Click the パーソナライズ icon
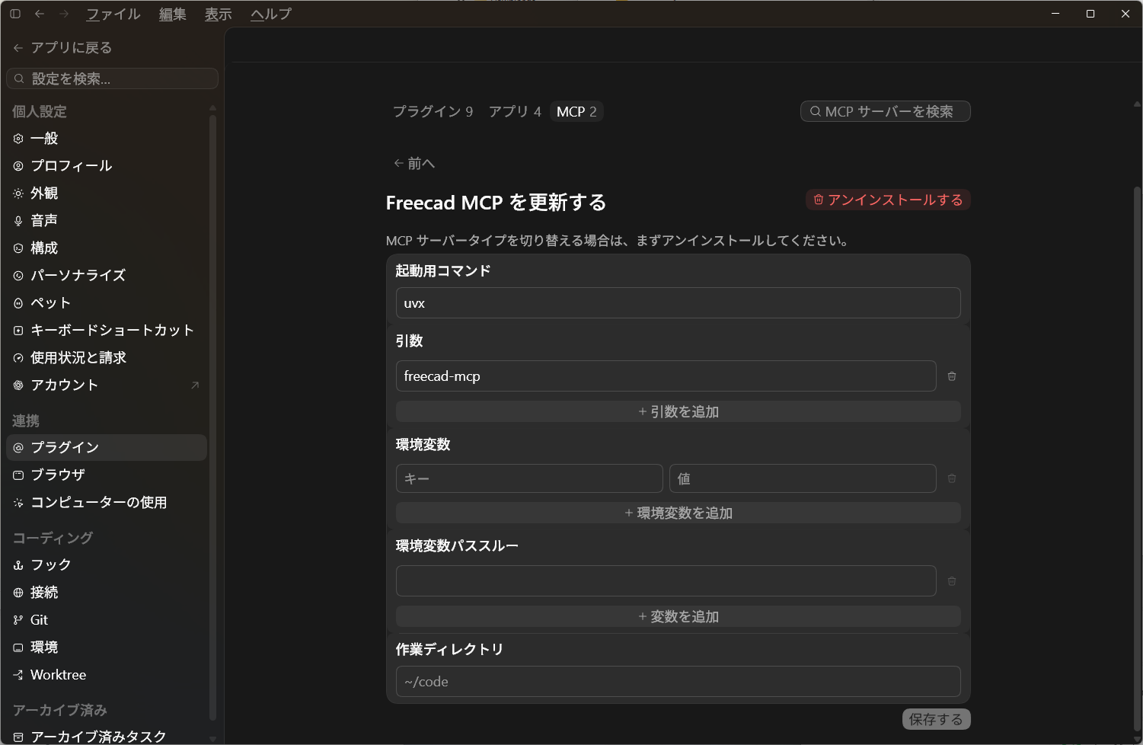Screen dimensions: 1143x745 coord(18,275)
